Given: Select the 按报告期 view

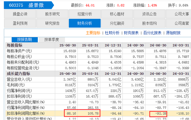Looking at the screenshot, I should [x=25, y=40].
